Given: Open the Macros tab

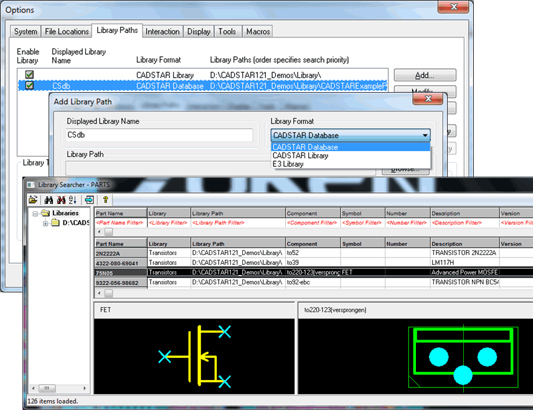Looking at the screenshot, I should coord(258,32).
